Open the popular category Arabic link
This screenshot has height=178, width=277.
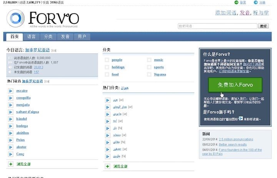click(x=125, y=88)
